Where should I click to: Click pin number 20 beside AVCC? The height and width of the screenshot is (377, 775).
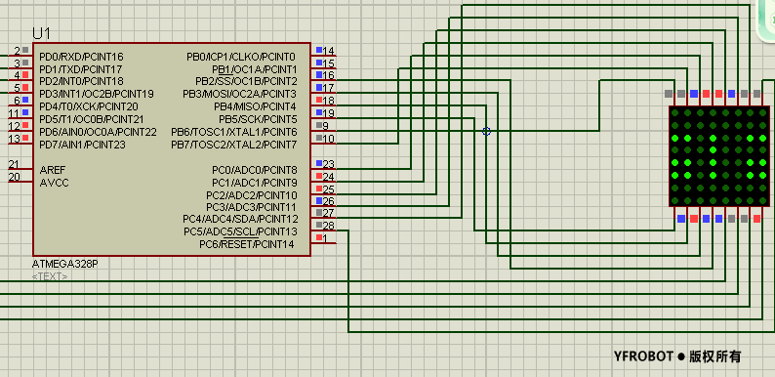[x=14, y=177]
